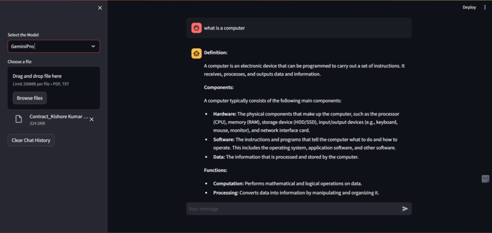The image size is (492, 233).
Task: Click Clear Chat History button
Action: tap(31, 140)
